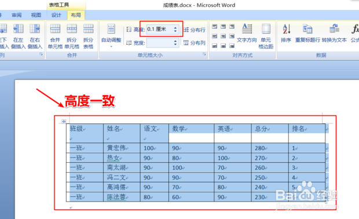
Task: Click cell with name 南太湖
Action: point(122,167)
